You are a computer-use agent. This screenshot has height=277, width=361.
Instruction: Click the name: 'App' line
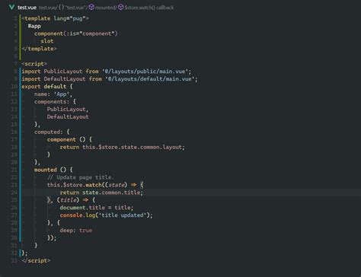53,94
